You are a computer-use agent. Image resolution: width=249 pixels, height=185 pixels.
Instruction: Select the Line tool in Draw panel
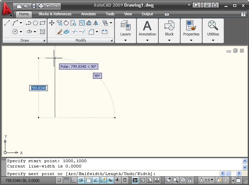[x=7, y=23]
